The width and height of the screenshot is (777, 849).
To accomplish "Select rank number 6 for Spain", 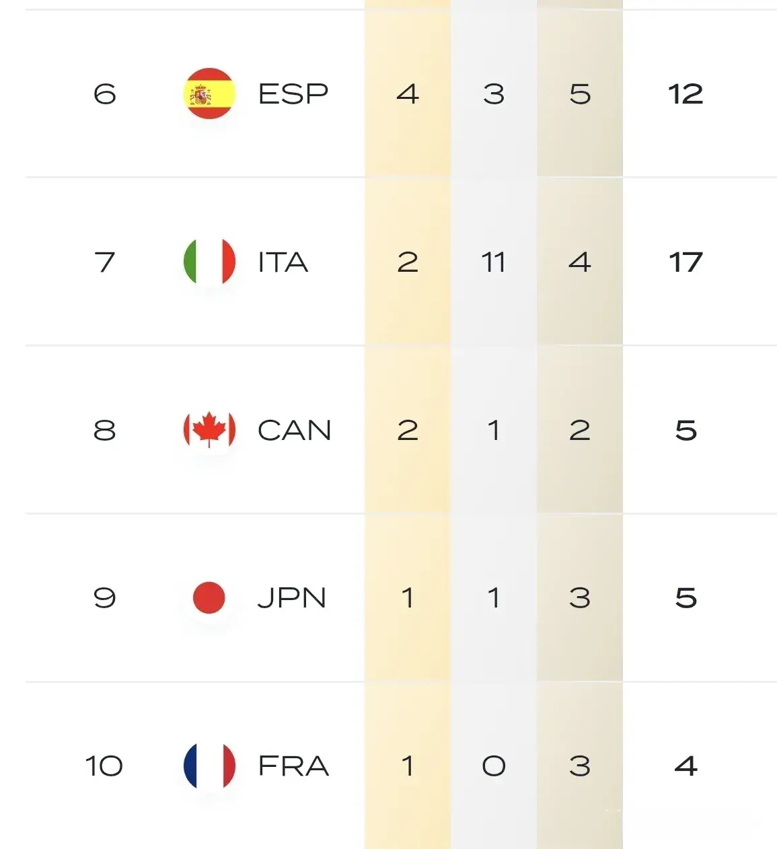I will [104, 94].
